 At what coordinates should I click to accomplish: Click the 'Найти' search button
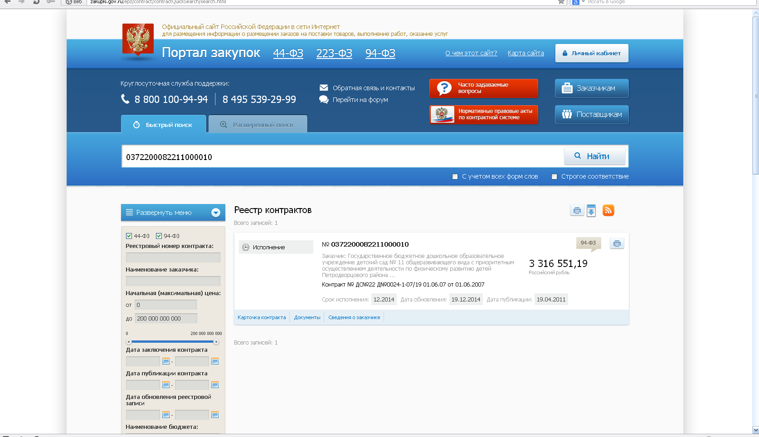point(595,156)
